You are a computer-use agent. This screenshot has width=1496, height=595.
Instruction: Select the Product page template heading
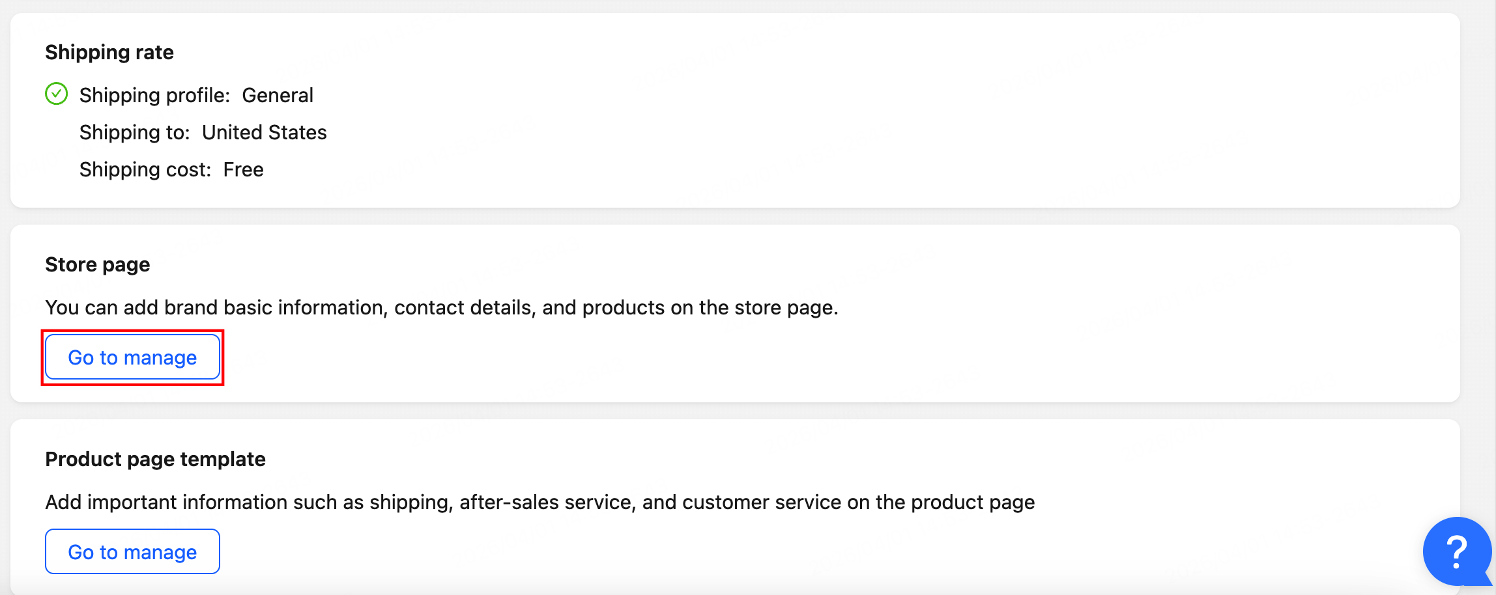(155, 459)
